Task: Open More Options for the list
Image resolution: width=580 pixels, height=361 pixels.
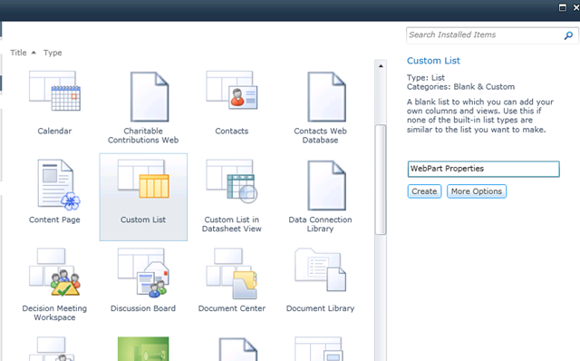Action: click(x=477, y=191)
